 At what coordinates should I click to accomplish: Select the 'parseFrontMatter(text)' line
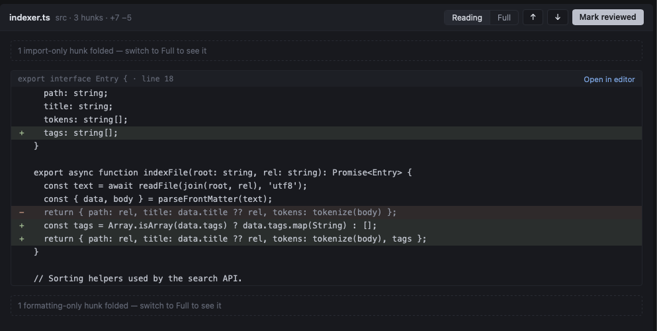coord(326,199)
